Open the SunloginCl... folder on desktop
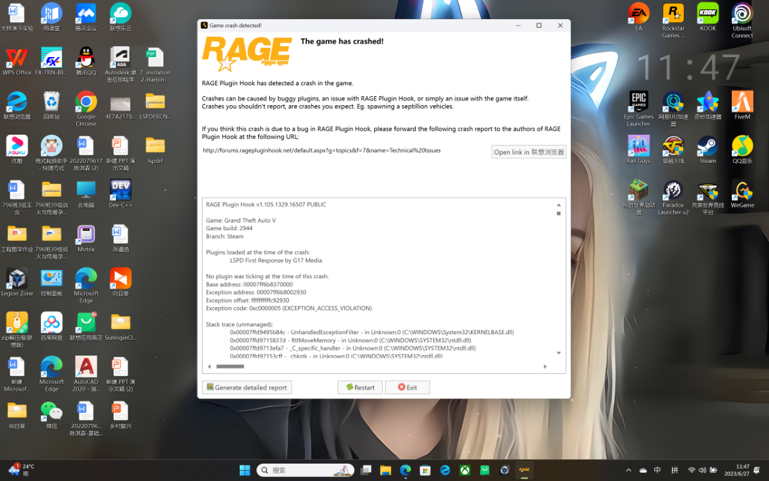Screen dimensions: 769x481 pos(120,326)
